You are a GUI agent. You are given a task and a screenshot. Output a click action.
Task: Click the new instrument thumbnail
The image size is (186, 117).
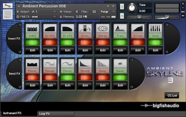click(7, 14)
